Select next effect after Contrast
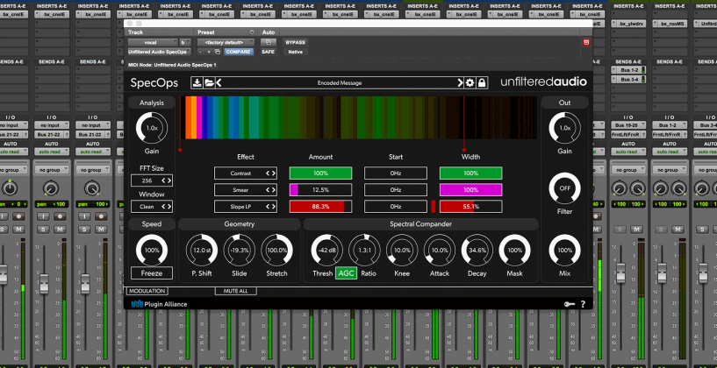 click(274, 173)
